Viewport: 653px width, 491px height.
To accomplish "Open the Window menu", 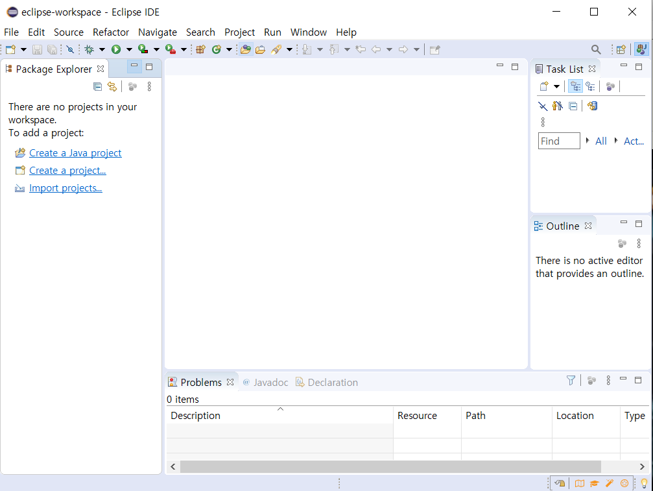I will [x=309, y=32].
